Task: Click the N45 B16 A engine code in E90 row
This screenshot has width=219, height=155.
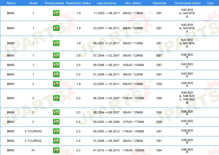Action: click(187, 84)
